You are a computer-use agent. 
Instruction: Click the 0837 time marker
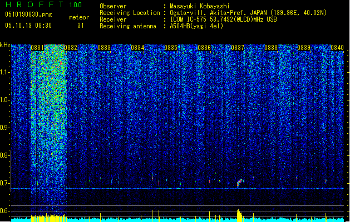238,48
